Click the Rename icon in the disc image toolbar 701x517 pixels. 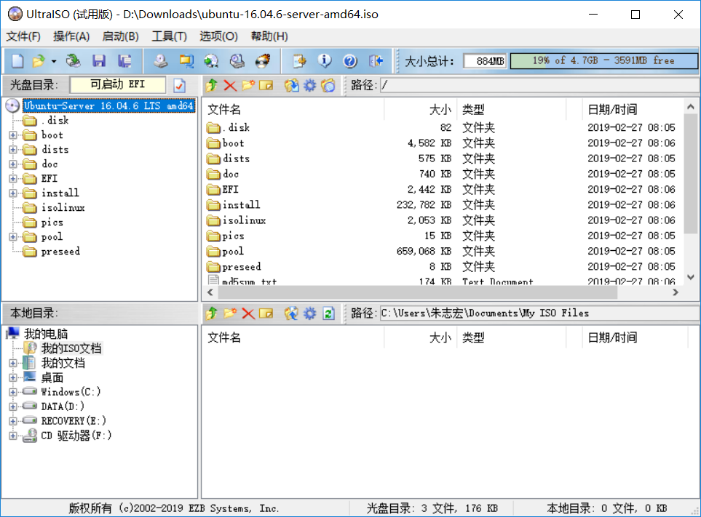pos(266,85)
